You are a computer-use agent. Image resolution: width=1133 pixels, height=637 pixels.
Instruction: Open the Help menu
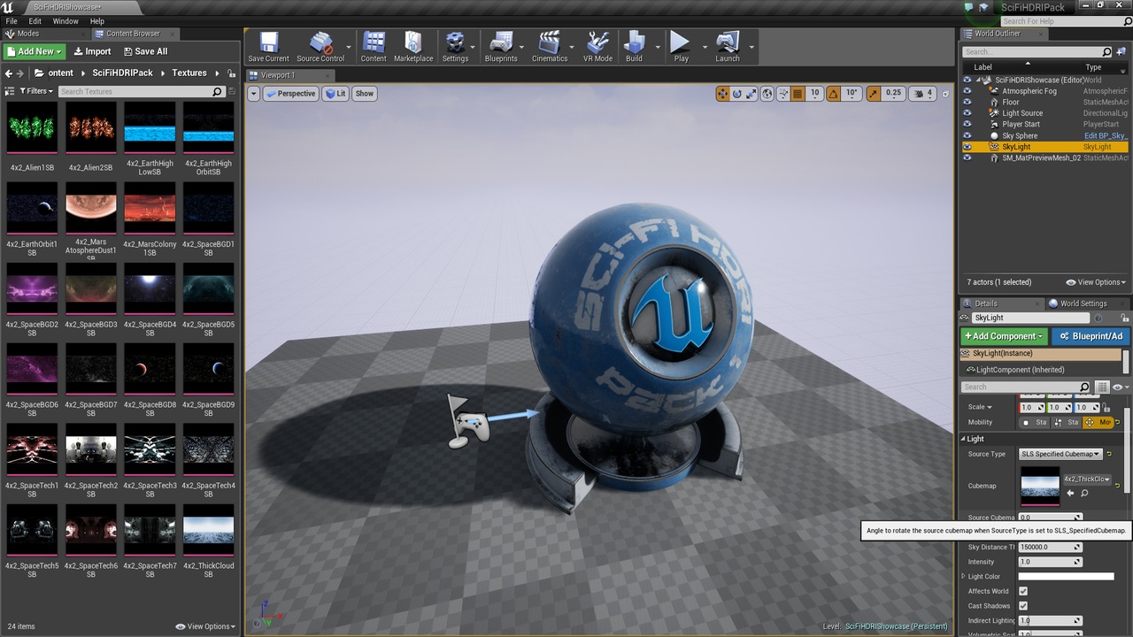97,21
